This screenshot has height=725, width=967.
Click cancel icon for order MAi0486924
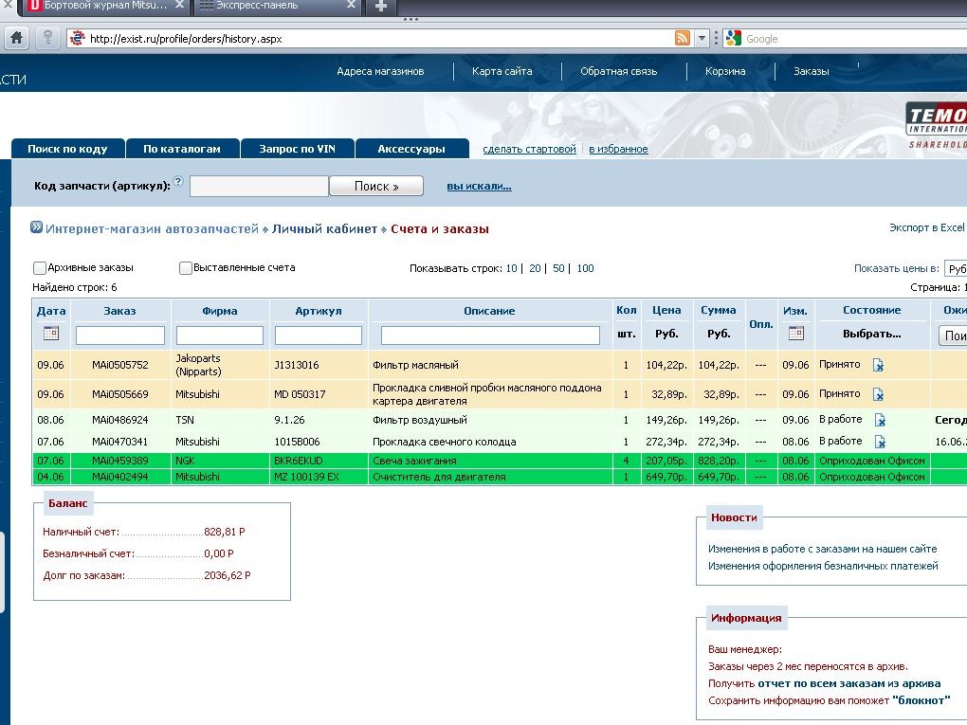point(880,420)
